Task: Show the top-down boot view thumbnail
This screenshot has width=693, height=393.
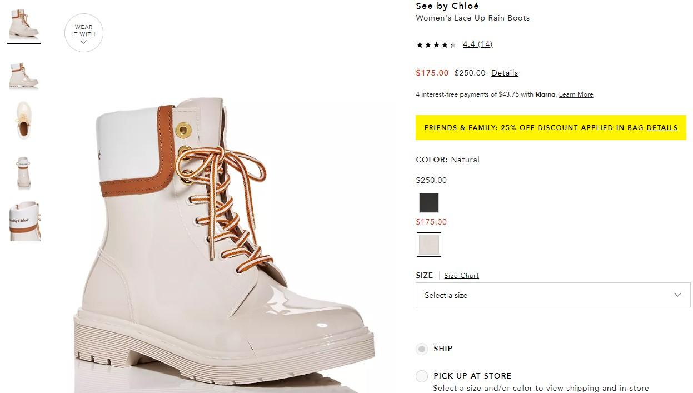Action: [24, 120]
